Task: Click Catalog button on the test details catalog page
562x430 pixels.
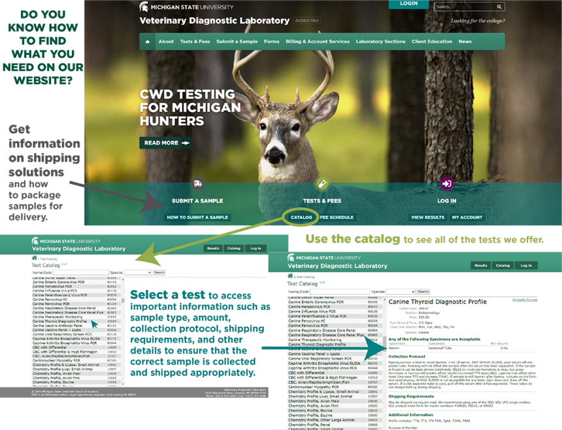Action: coord(503,266)
